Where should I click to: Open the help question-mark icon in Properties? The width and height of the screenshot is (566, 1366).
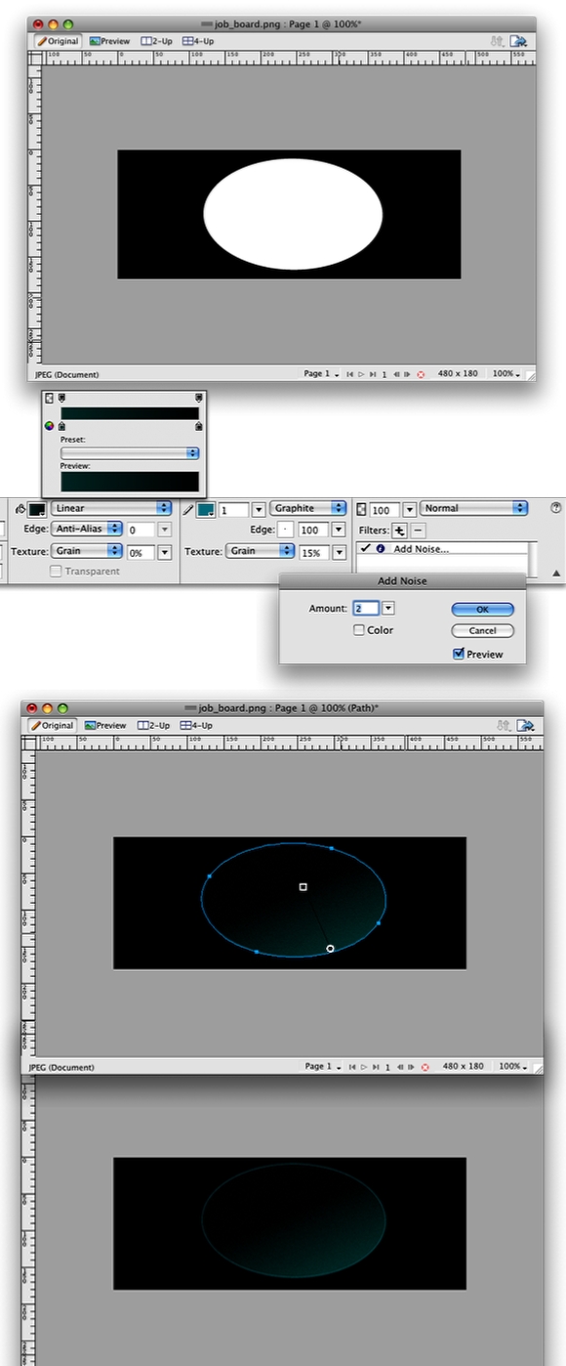pos(556,508)
